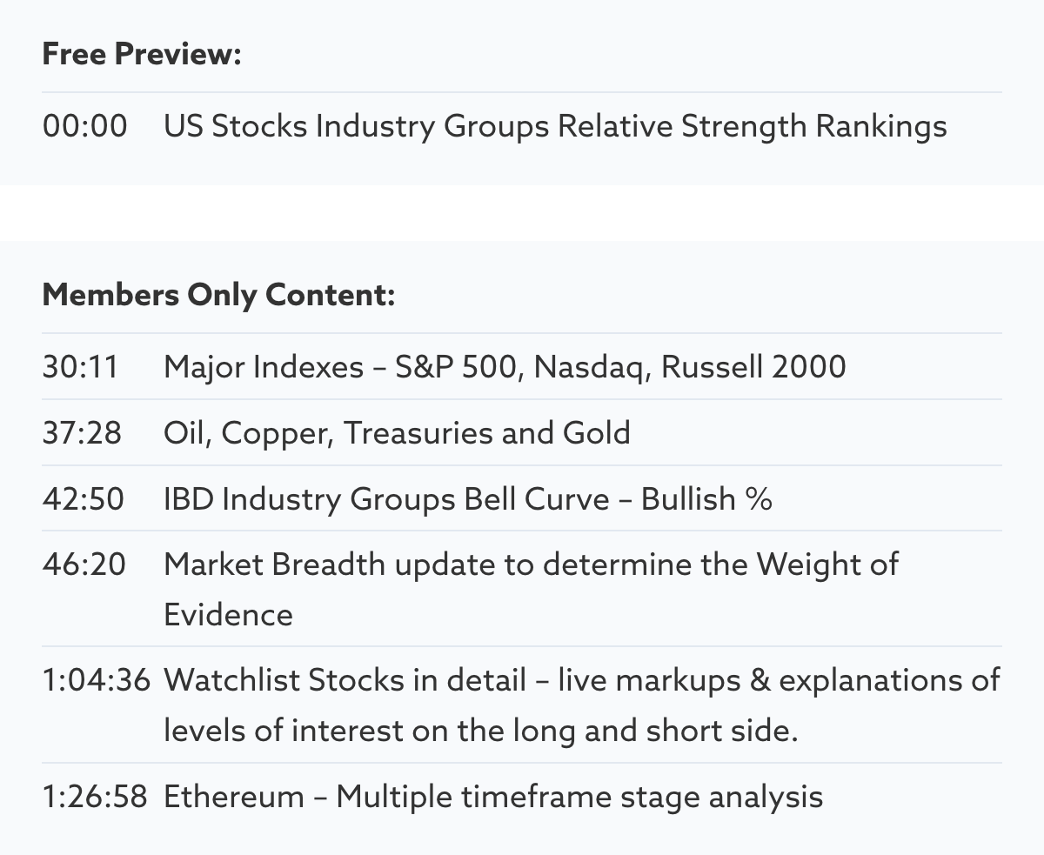Click the Bullish % text
Screen dimensions: 1044x855
pyautogui.click(x=706, y=499)
